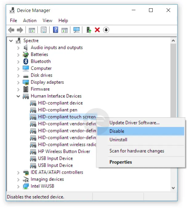Click the Spectre computer root icon

point(18,41)
